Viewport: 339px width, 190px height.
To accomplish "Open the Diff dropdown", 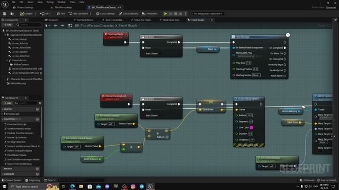I will point(45,14).
